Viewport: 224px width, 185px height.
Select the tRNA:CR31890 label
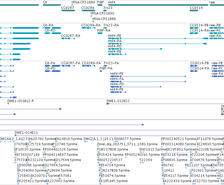point(102,13)
